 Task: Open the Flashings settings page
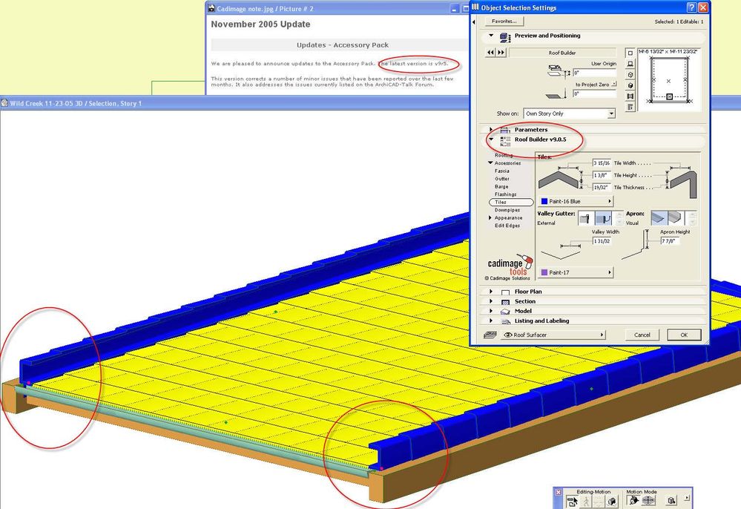click(x=506, y=194)
